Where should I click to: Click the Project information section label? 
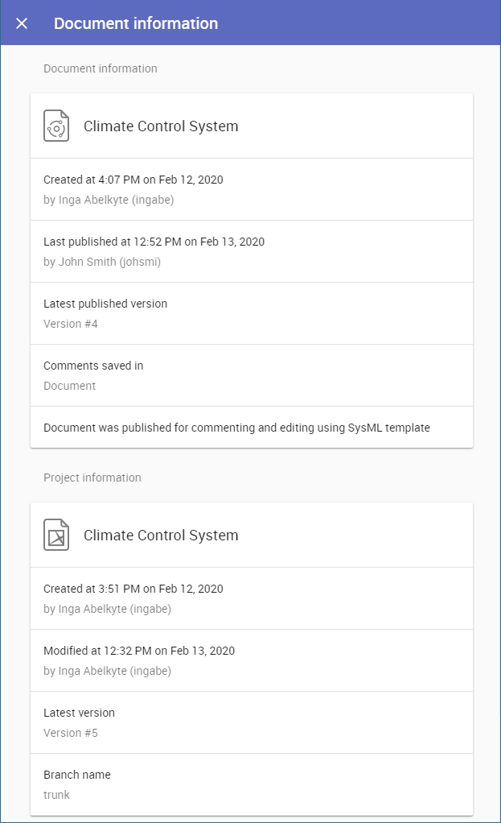tap(92, 478)
